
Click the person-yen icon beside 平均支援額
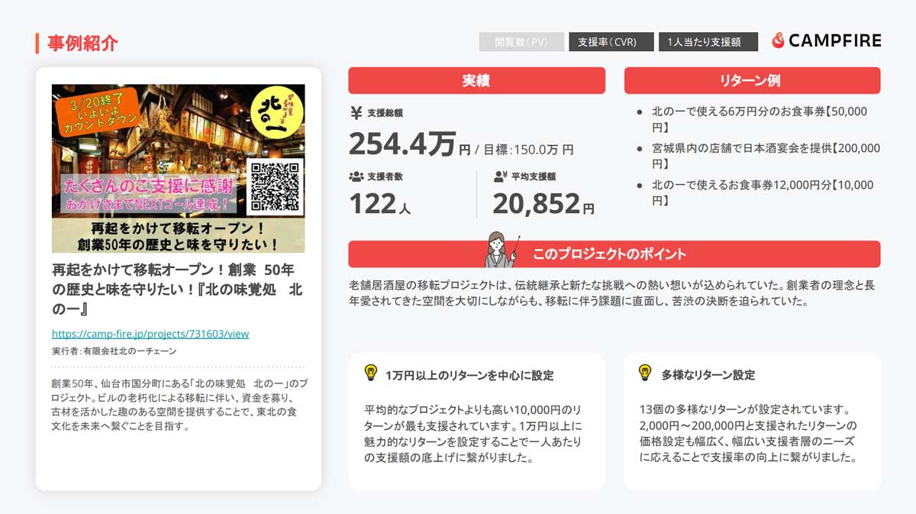coord(501,176)
